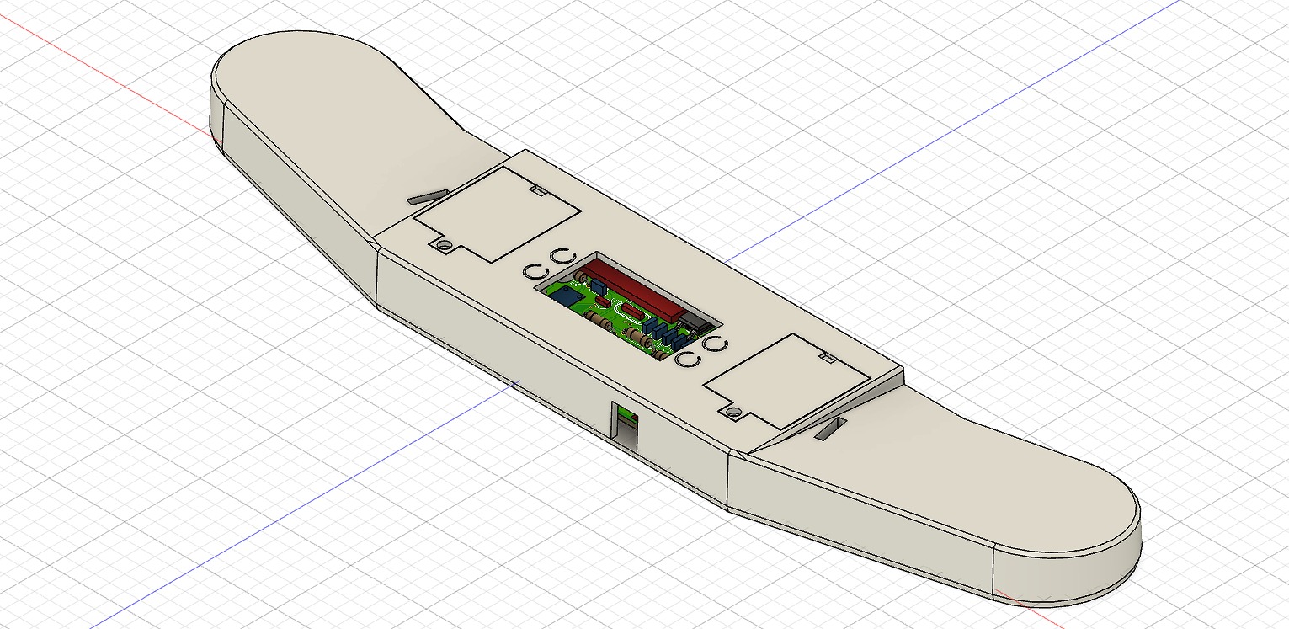The height and width of the screenshot is (629, 1289).
Task: Click the long red component on the PCB
Action: pos(631,286)
